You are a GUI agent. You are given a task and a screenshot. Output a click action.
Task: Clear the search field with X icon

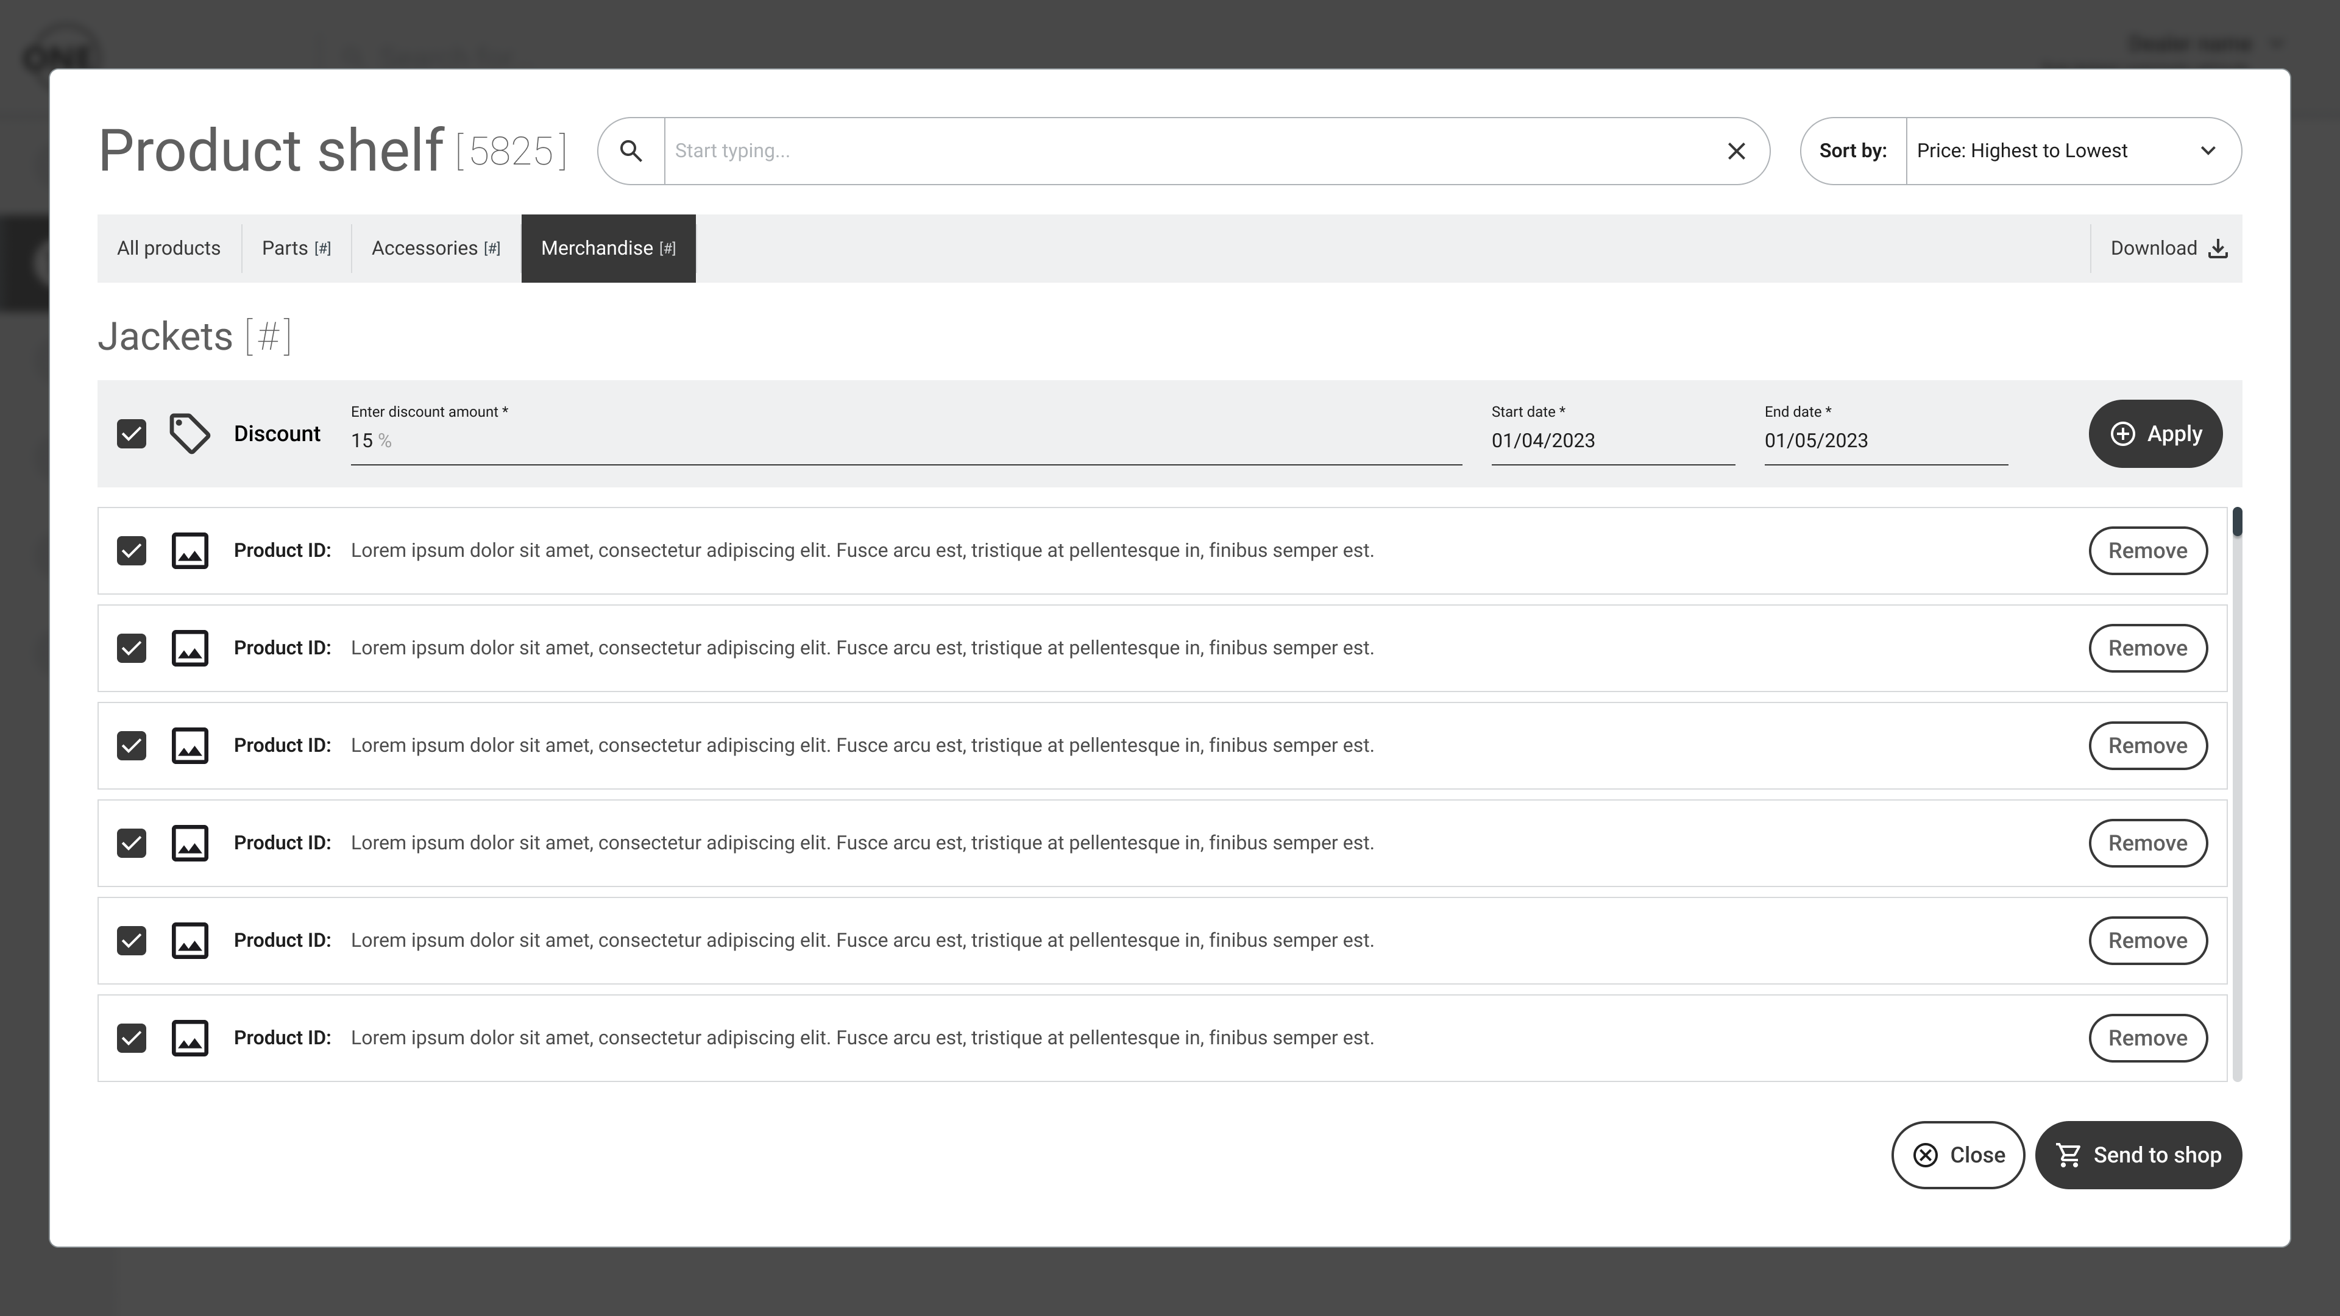(1736, 150)
